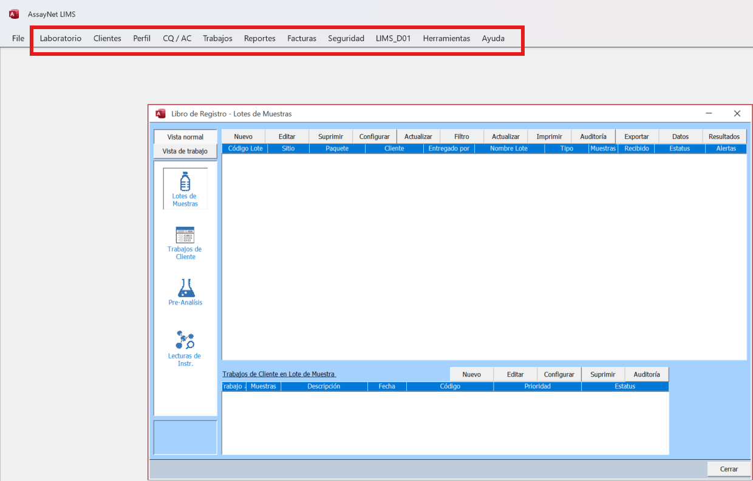
Task: Open the Perfil menu
Action: coord(142,38)
